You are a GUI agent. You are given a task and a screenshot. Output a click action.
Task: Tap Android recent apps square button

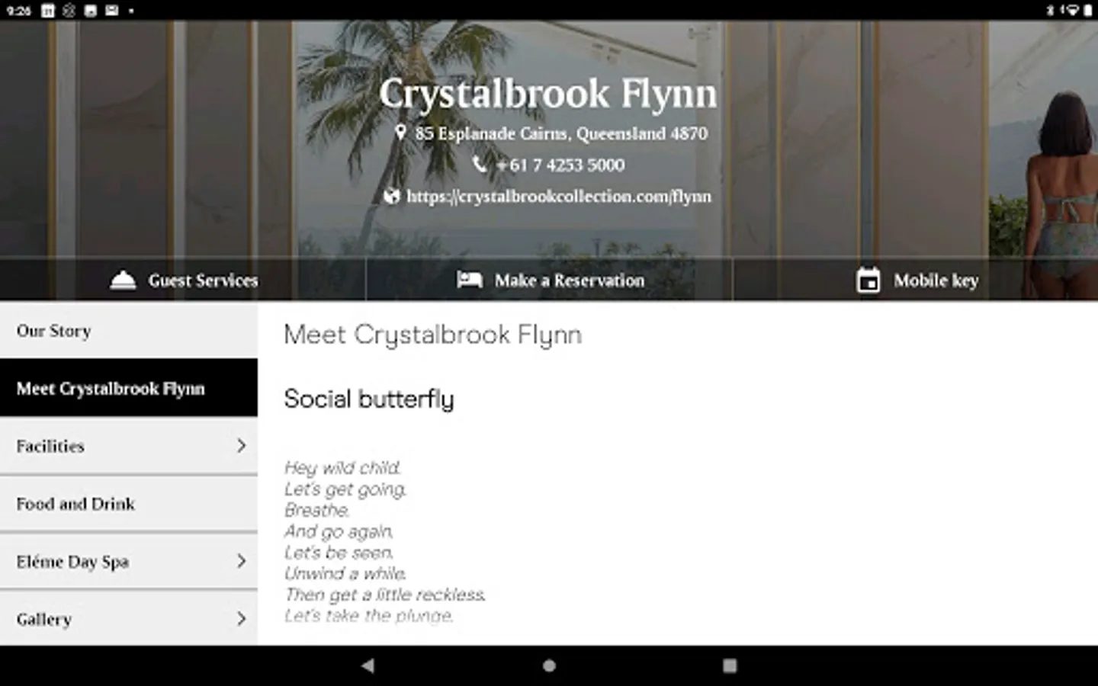click(730, 665)
